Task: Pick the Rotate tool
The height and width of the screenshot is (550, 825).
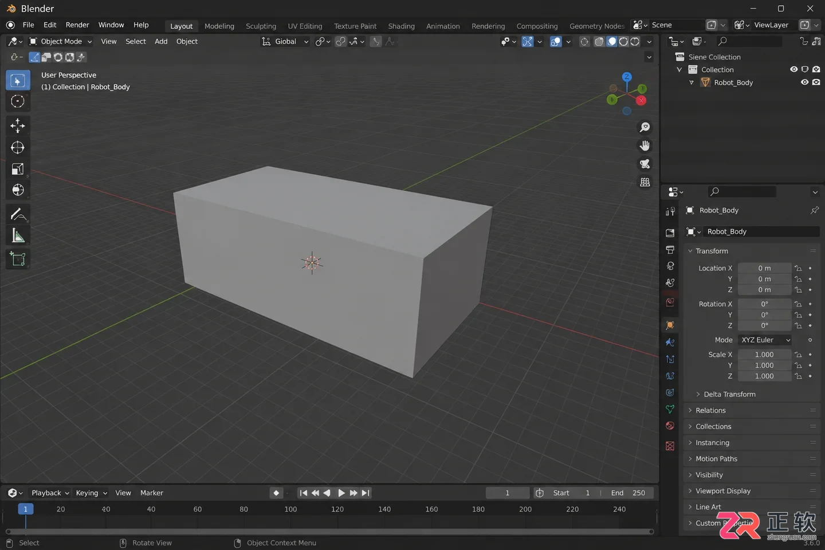Action: pos(18,147)
